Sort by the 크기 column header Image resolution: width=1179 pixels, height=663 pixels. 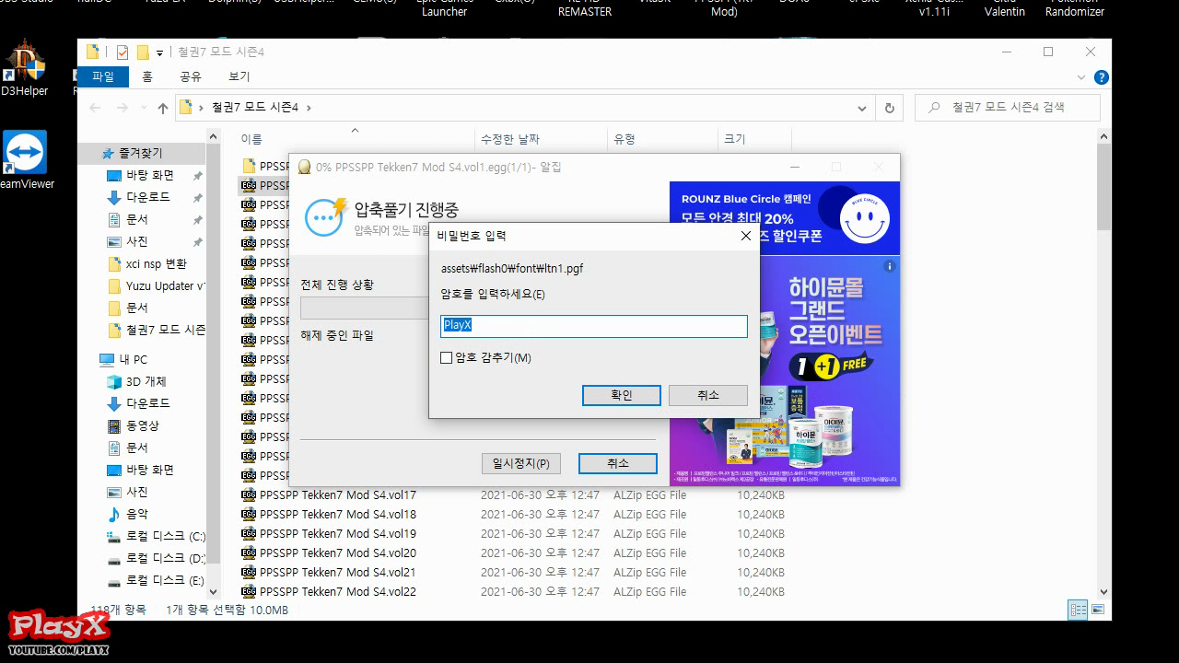(x=754, y=139)
